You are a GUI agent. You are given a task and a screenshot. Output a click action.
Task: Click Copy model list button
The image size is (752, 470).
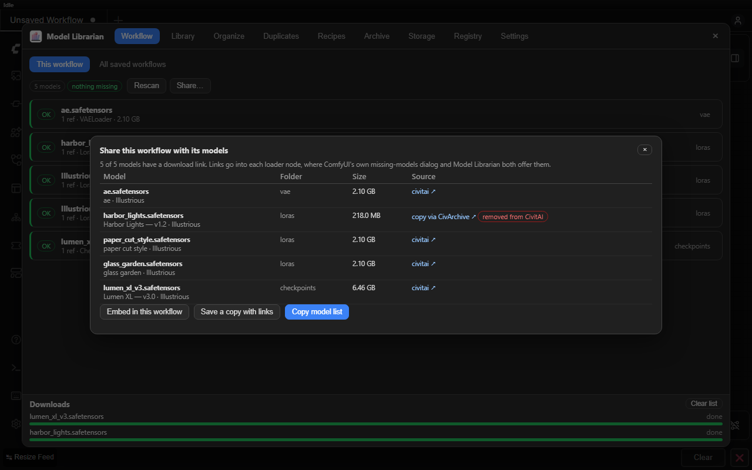[317, 312]
